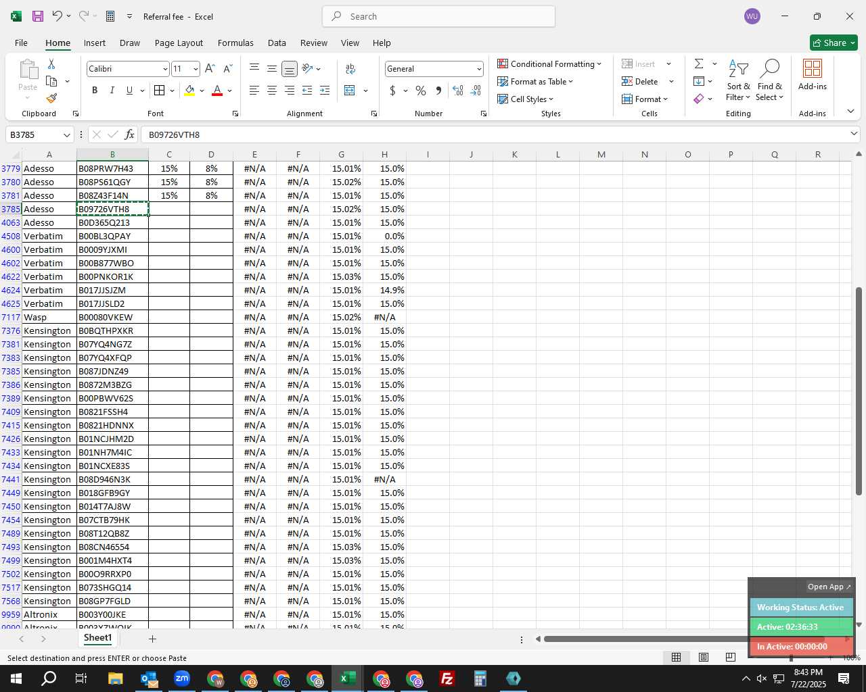Apply red Font Color to text

click(217, 90)
